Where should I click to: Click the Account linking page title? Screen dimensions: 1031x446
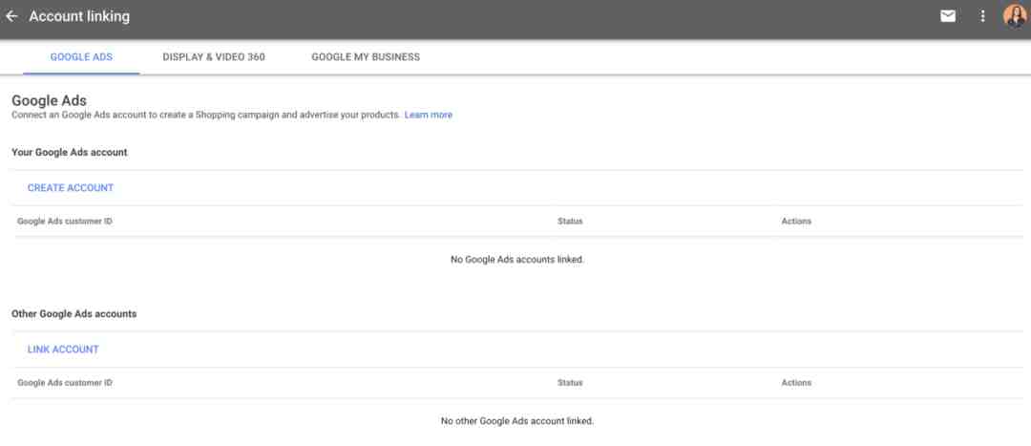click(79, 16)
